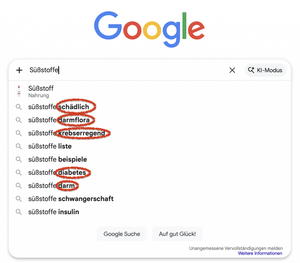Click the plus icon in search box
Screen dimensions: 300x263
pyautogui.click(x=19, y=70)
